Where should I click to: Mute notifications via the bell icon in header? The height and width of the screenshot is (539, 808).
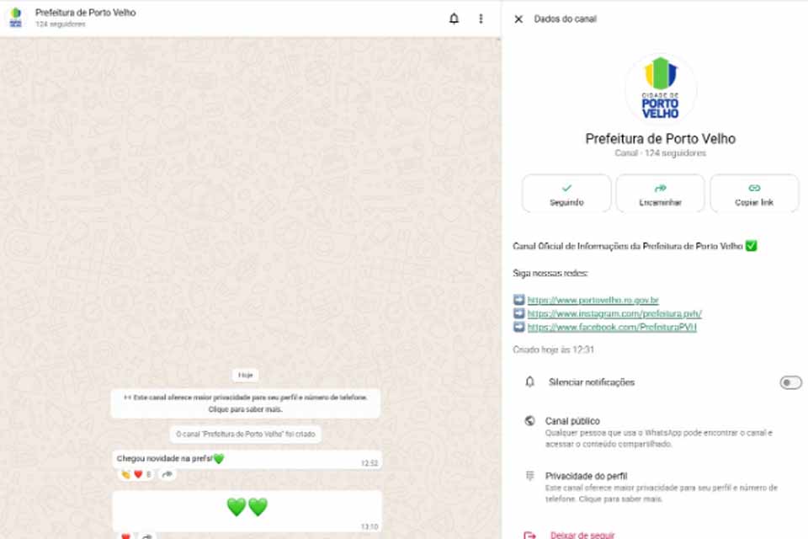454,19
